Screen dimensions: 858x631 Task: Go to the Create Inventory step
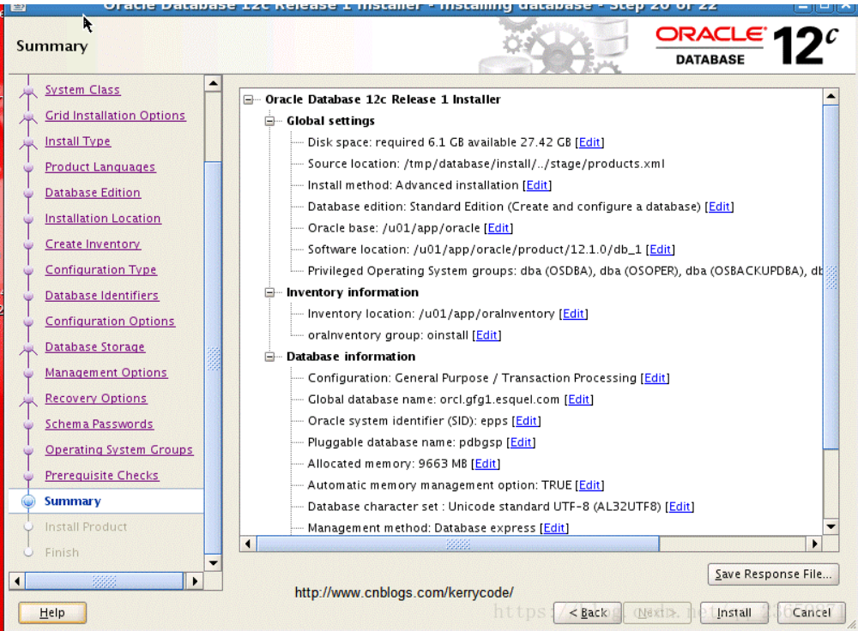click(93, 243)
